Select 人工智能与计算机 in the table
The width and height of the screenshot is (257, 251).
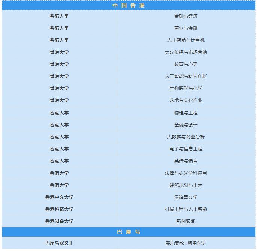(x=186, y=40)
